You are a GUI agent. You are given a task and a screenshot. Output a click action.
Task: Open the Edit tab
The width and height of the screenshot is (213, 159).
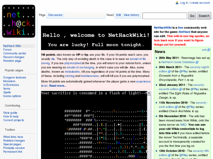(118, 15)
